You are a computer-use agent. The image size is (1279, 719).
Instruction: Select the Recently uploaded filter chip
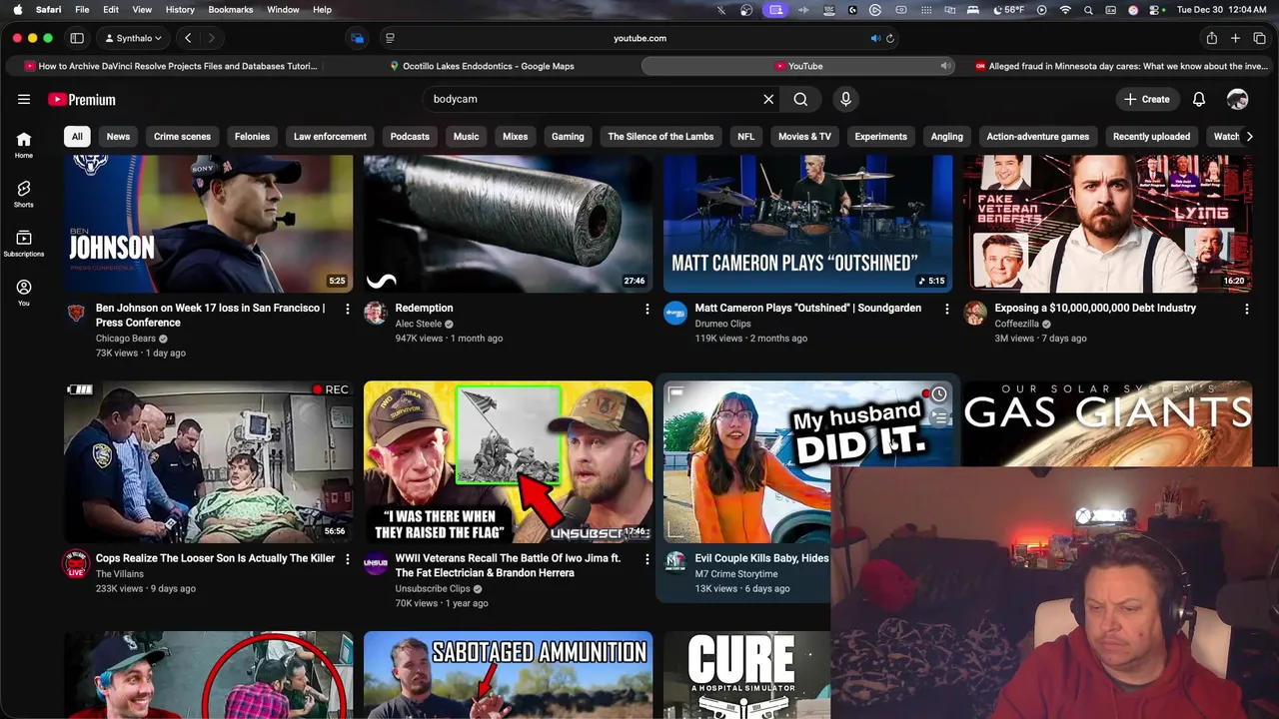click(1151, 137)
